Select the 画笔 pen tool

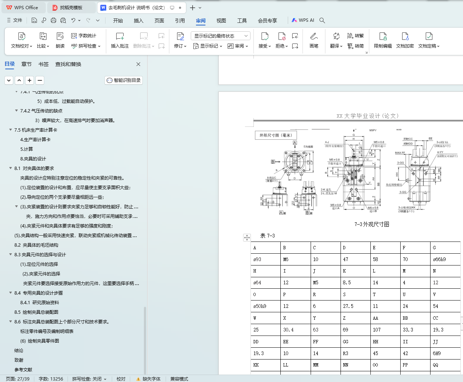coord(314,41)
